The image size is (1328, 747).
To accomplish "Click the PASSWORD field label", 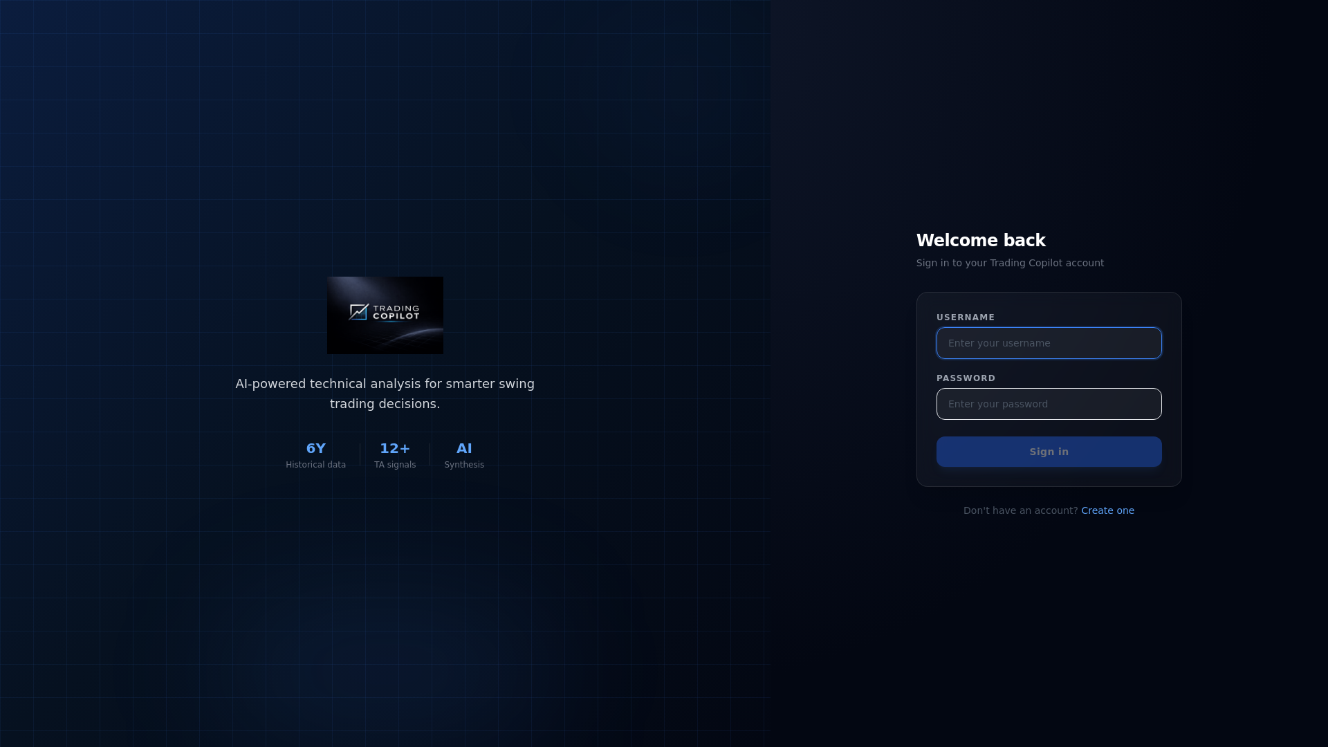I will pos(966,378).
